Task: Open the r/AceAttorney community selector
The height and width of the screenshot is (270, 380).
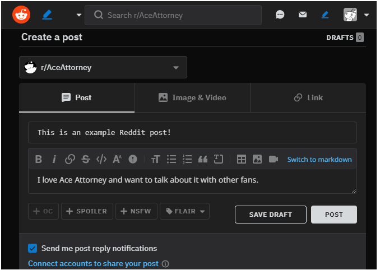Action: [103, 67]
